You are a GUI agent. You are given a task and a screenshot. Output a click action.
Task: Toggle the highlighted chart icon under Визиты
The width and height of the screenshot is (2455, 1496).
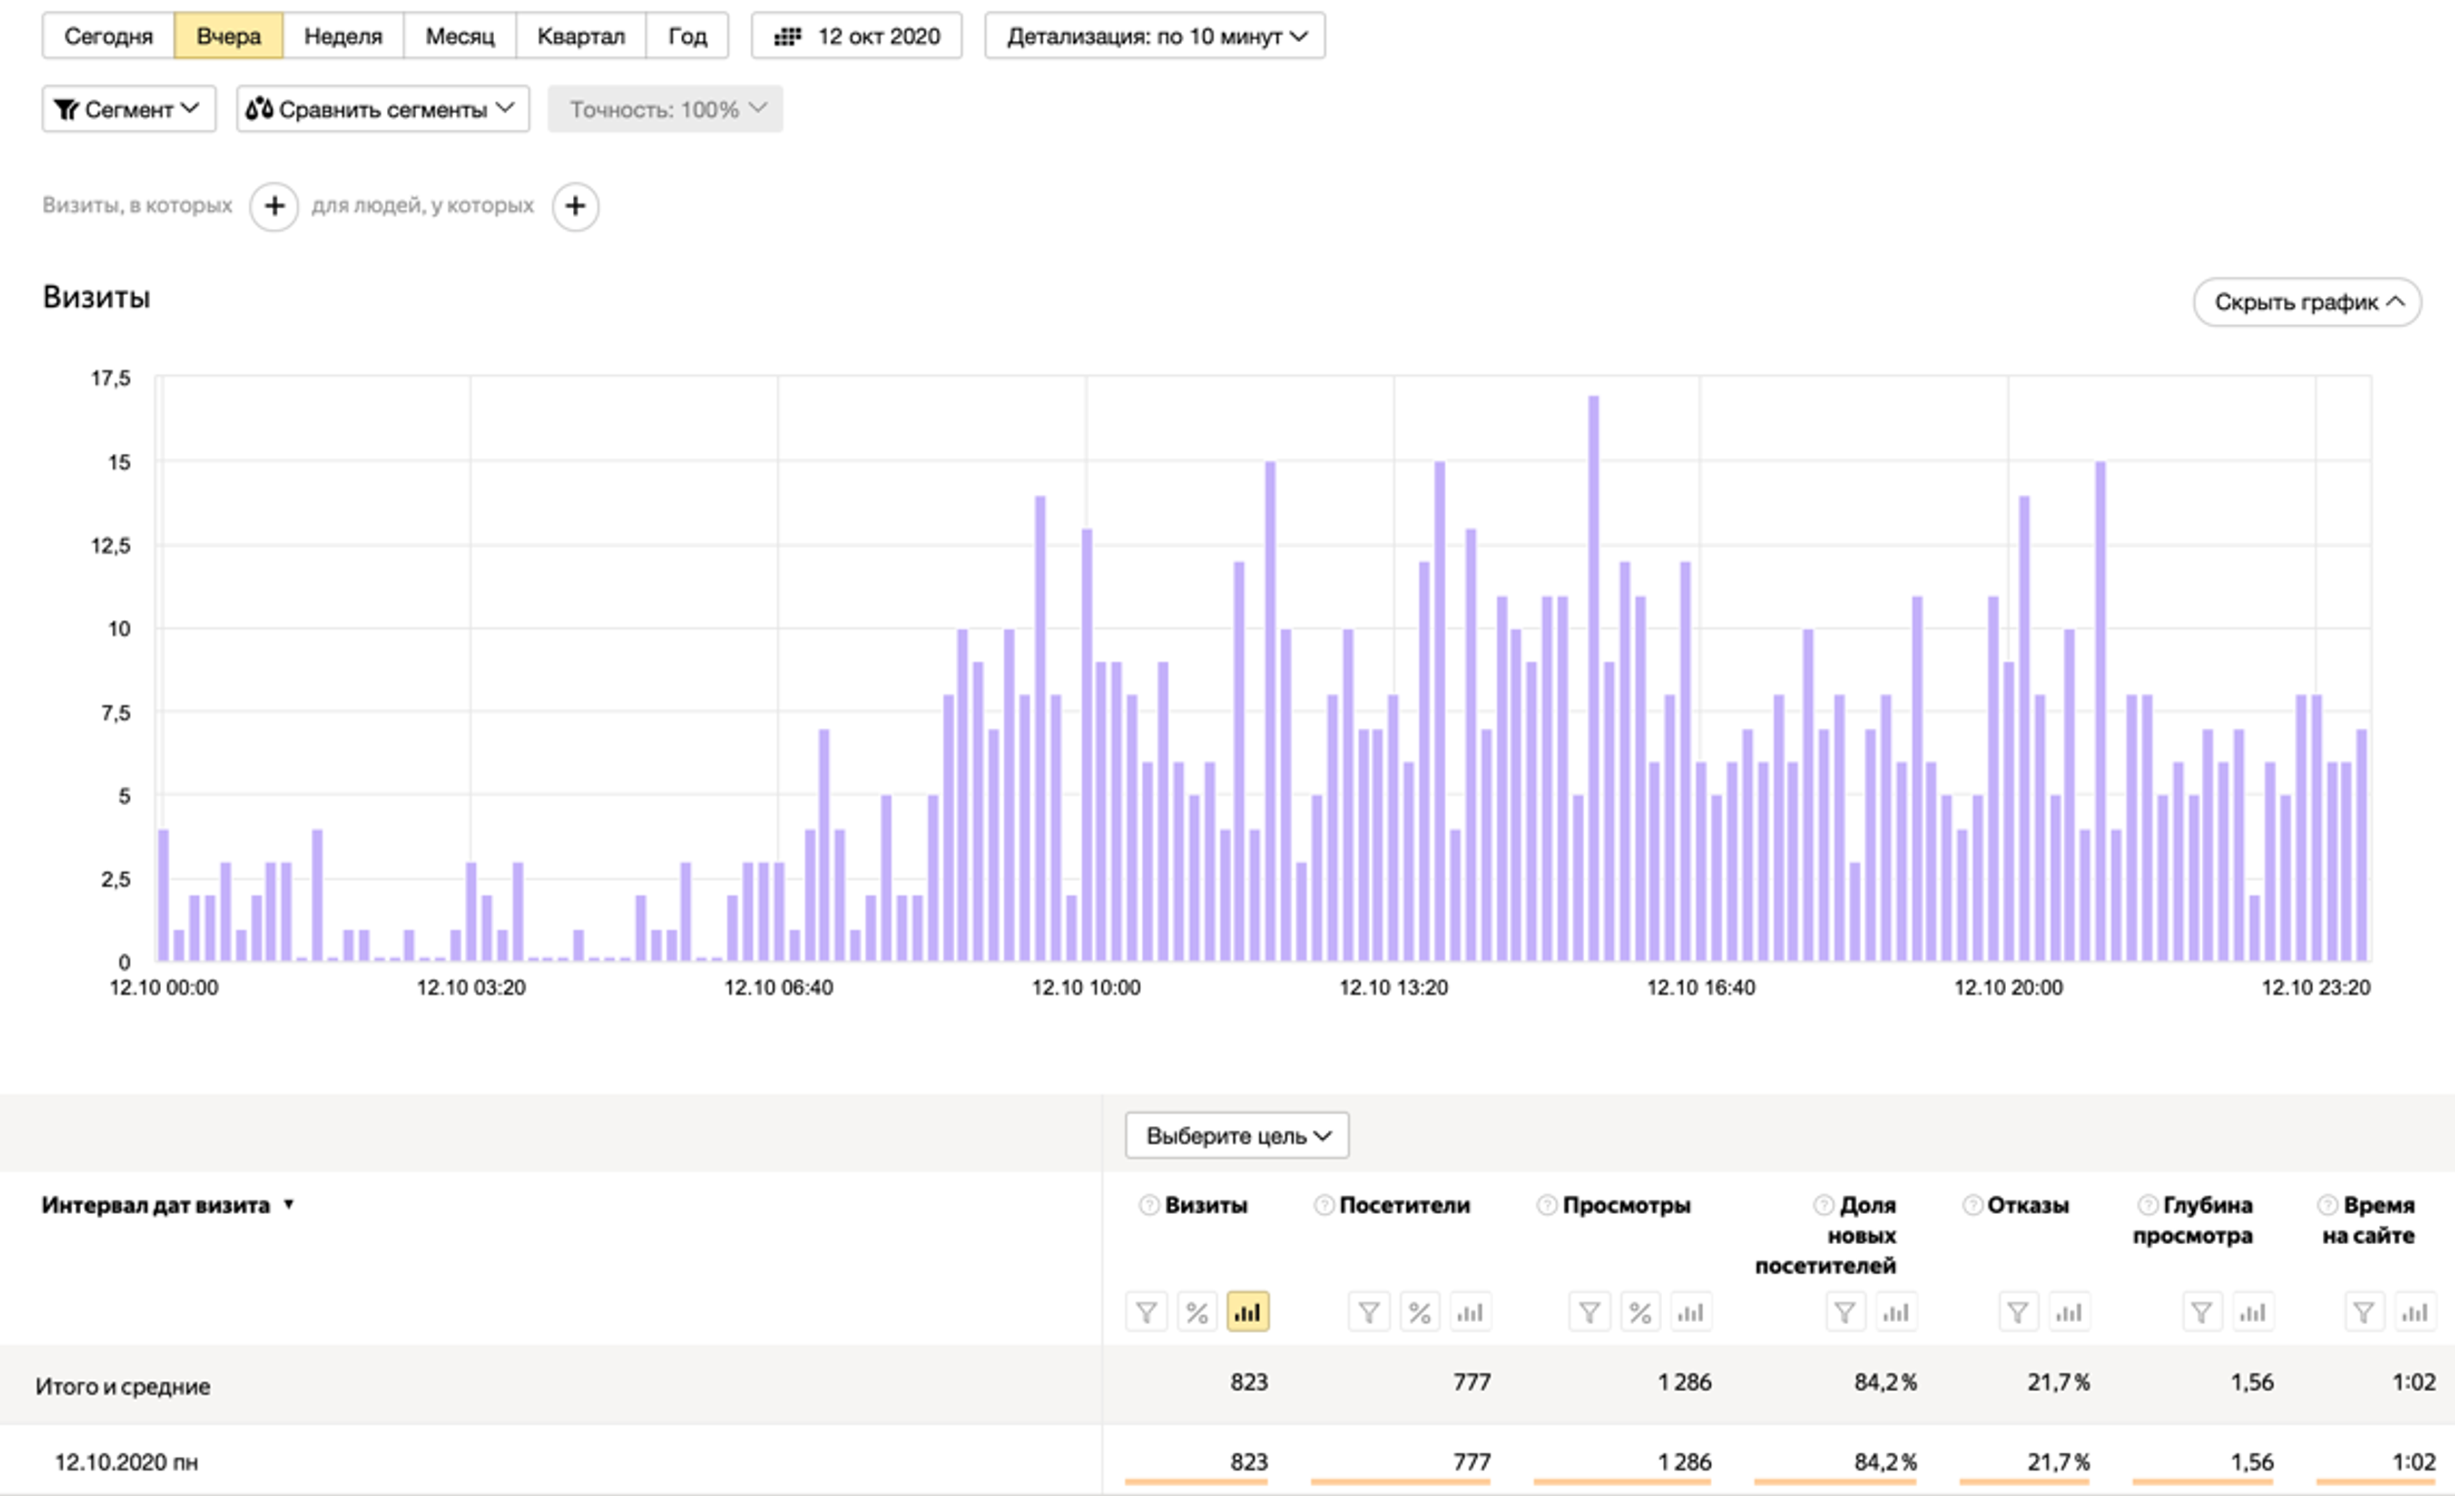pos(1247,1313)
